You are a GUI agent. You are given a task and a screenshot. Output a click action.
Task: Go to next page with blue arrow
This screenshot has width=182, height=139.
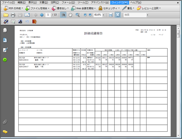tap(42, 15)
